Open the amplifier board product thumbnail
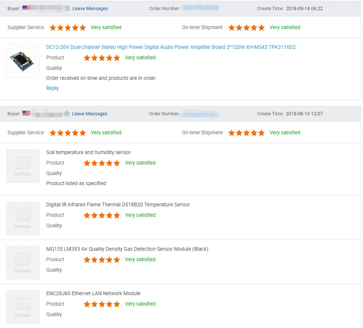363x328 pixels. point(23,61)
